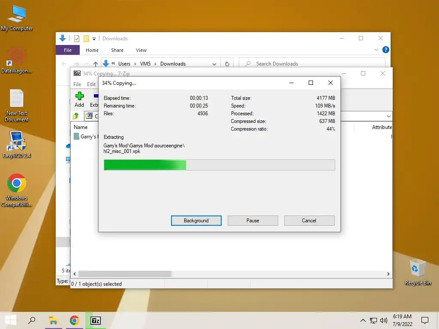The width and height of the screenshot is (439, 329).
Task: Select the EasyBCD 2.4 desktop icon
Action: tap(17, 145)
